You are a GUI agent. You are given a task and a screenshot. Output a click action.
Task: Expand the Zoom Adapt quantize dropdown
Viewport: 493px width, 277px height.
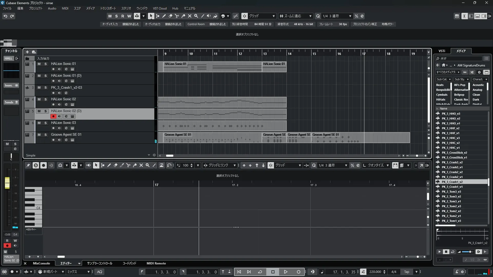click(x=295, y=16)
